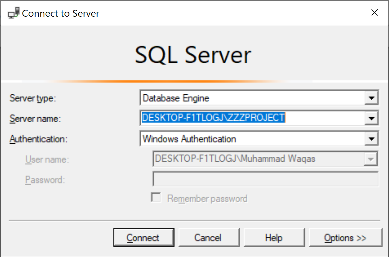This screenshot has width=389, height=257.
Task: Click the Server name text DESKTOP-F1TLOGJ\ZZZPROJECT
Action: 213,118
